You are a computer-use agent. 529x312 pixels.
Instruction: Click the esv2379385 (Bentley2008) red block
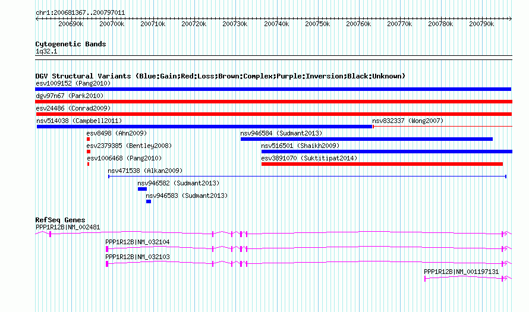coord(89,152)
